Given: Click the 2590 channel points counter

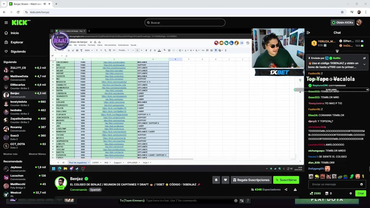Looking at the screenshot, I should [x=315, y=193].
